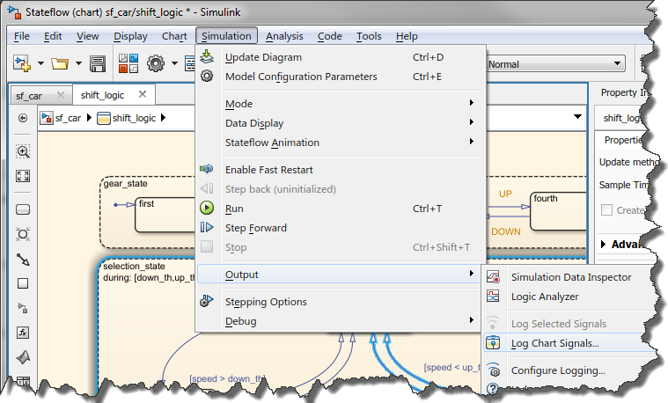Image resolution: width=668 pixels, height=403 pixels.
Task: Select the Default Transition palette tool
Action: coord(23,260)
